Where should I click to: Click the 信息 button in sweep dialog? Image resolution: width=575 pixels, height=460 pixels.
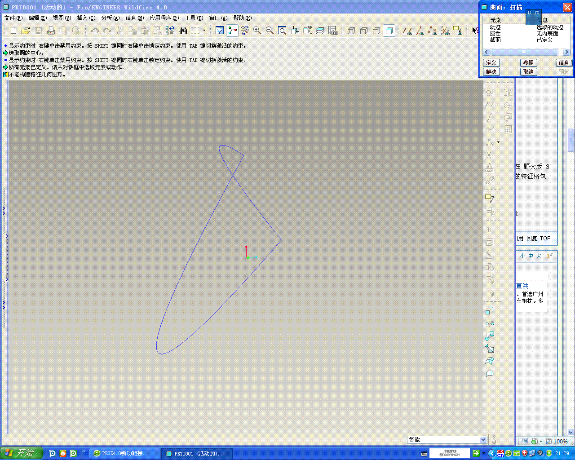tap(564, 63)
